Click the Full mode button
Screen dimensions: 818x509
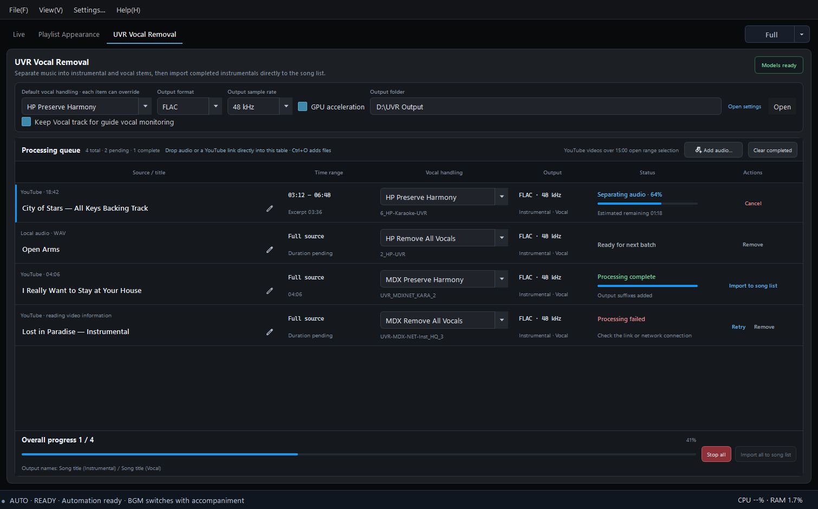[770, 34]
